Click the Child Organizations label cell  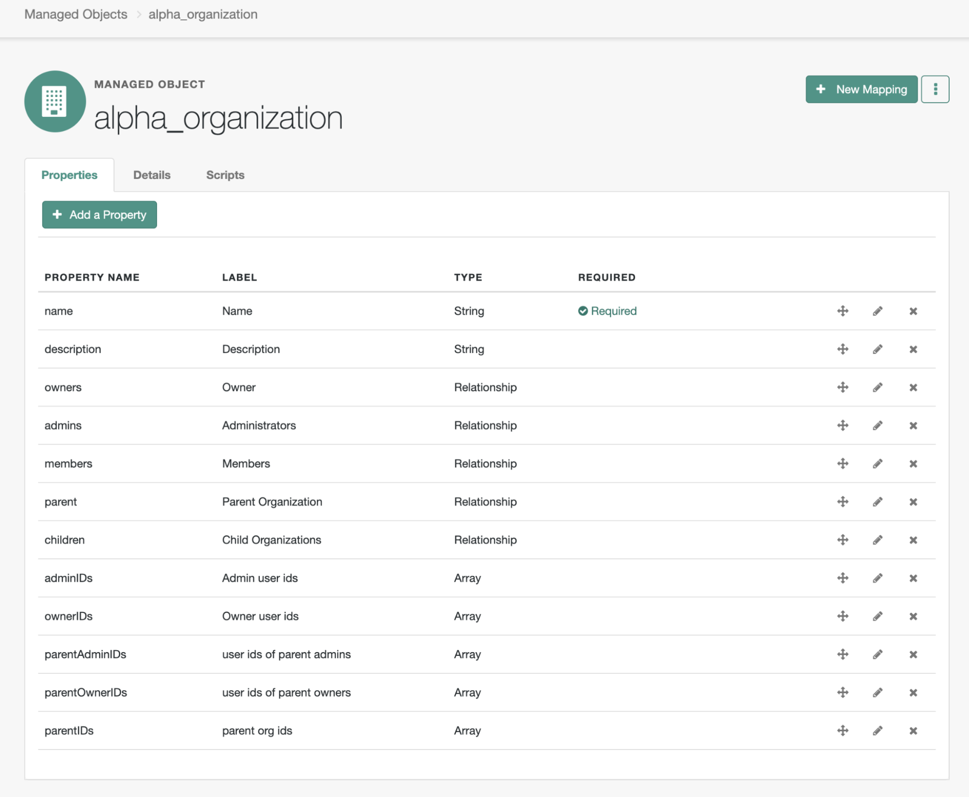coord(271,540)
